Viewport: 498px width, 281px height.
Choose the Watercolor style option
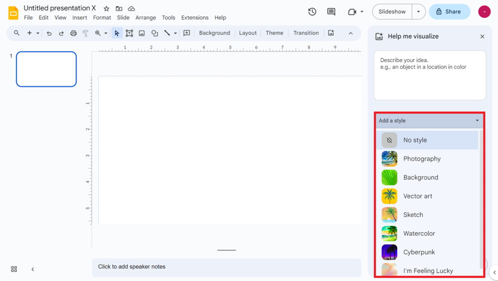tap(419, 233)
